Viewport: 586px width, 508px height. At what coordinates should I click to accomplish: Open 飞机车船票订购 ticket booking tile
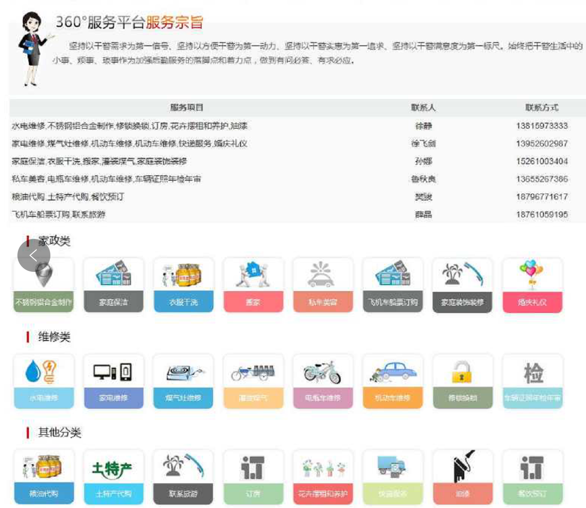393,285
